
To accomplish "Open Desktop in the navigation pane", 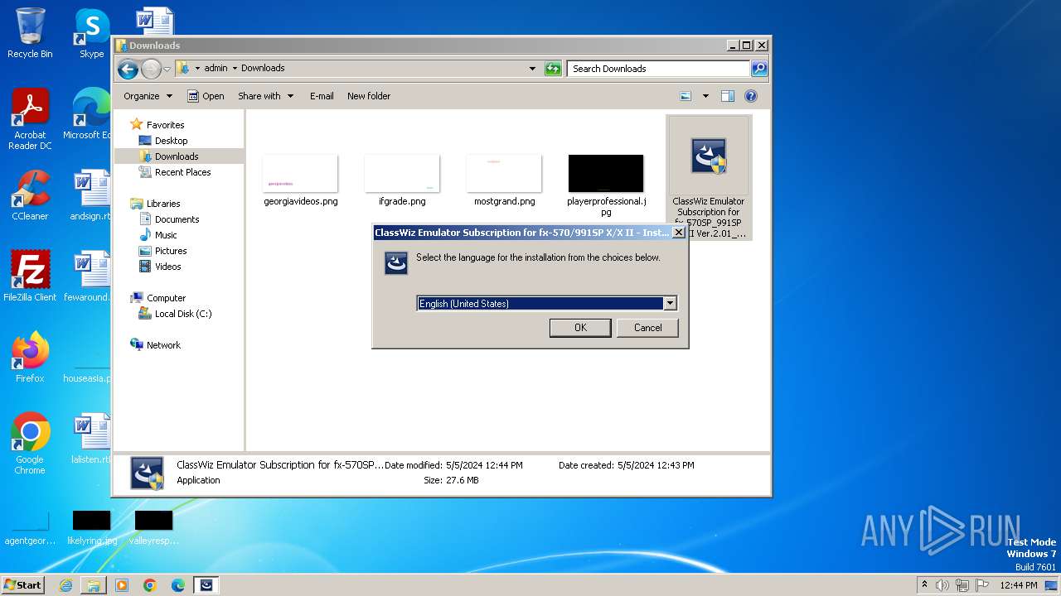I will pos(171,141).
